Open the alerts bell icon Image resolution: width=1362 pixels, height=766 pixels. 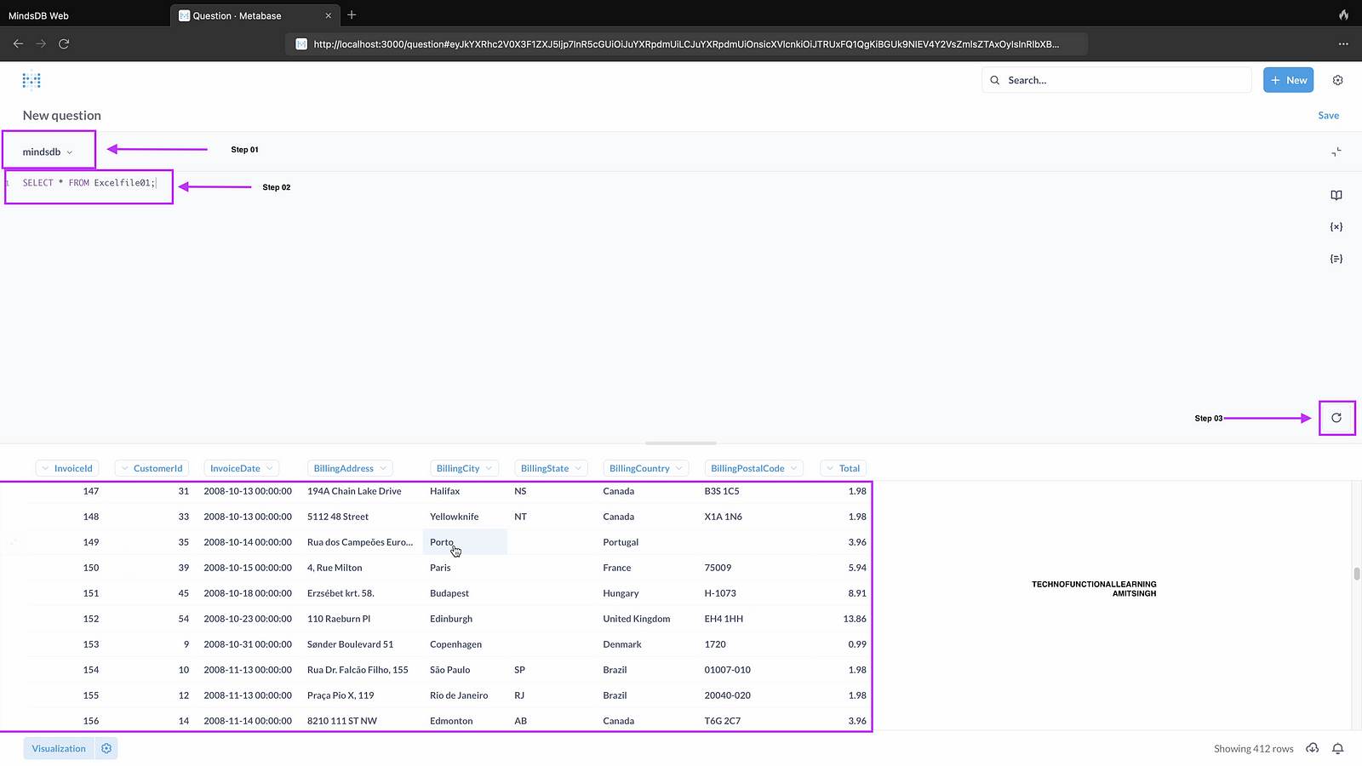(x=1337, y=748)
